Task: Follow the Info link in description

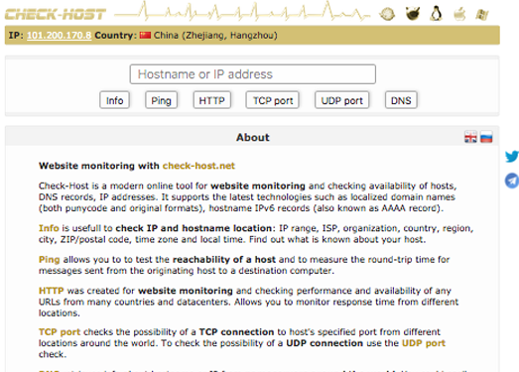Action: coord(49,228)
